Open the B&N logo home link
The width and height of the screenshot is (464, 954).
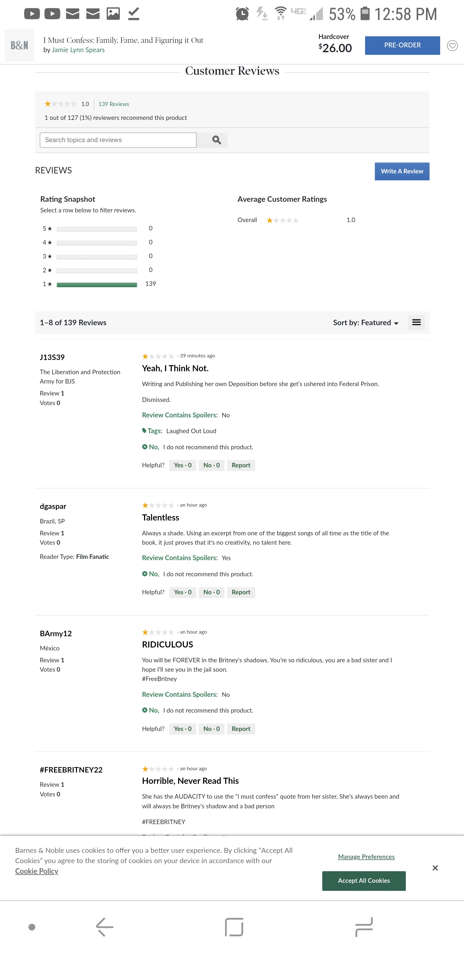coord(19,45)
